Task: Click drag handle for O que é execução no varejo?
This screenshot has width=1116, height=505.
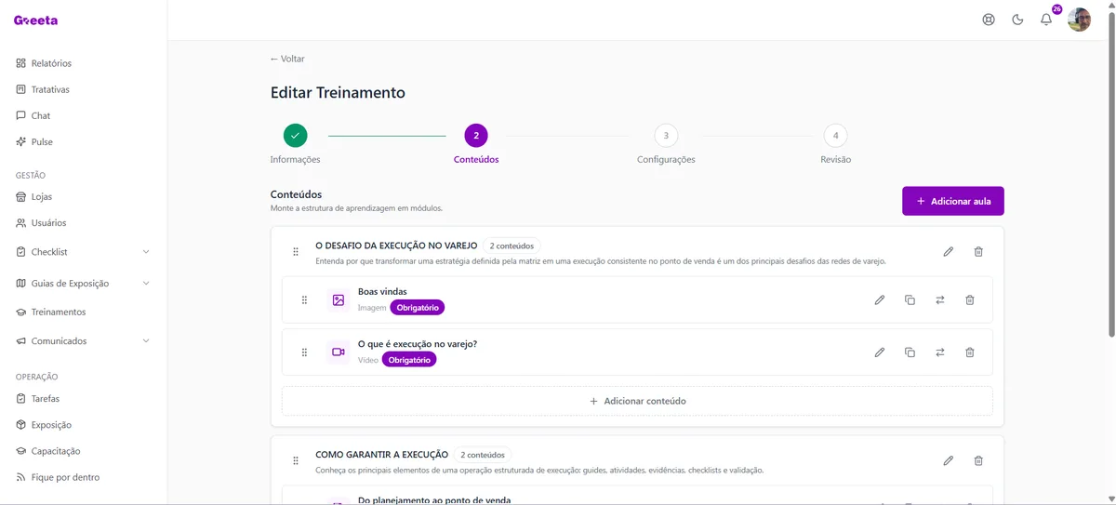Action: coord(304,352)
